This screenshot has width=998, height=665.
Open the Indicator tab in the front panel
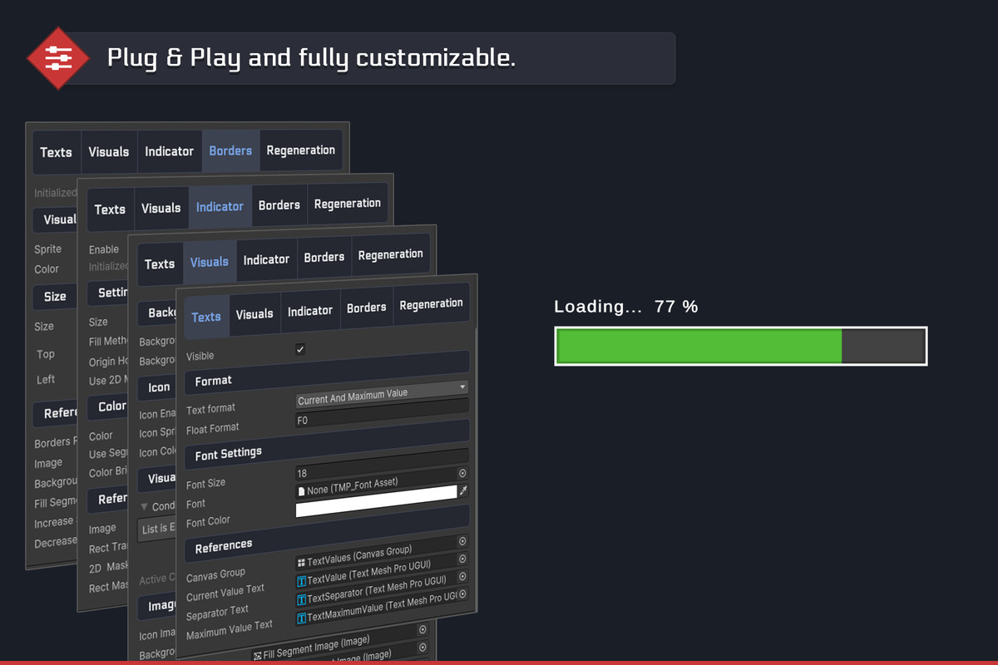(310, 311)
